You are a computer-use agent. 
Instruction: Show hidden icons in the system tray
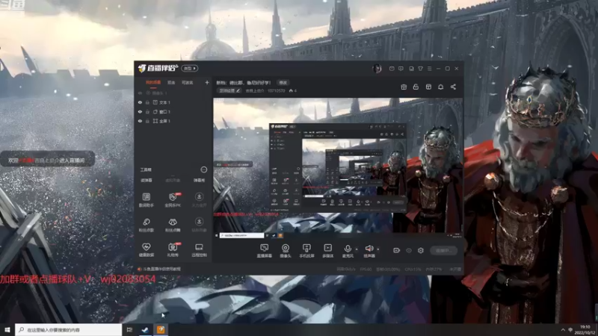pos(563,329)
